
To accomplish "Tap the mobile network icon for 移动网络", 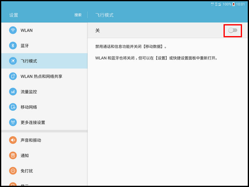I will (13, 107).
